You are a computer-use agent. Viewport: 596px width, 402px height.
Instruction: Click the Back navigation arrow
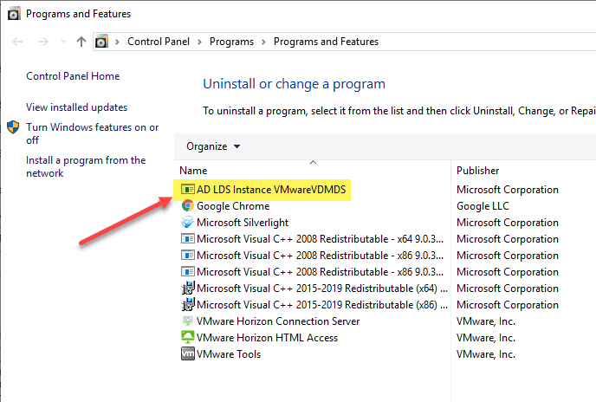point(18,42)
